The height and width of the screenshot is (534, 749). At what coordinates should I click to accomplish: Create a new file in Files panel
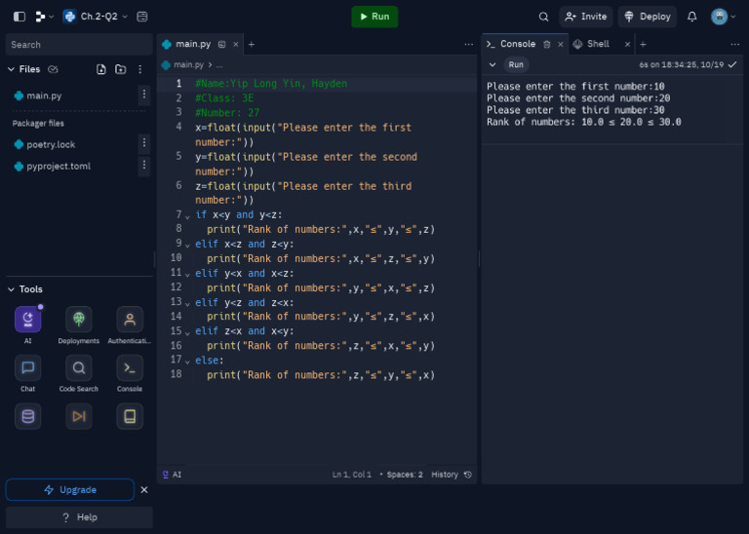point(101,69)
